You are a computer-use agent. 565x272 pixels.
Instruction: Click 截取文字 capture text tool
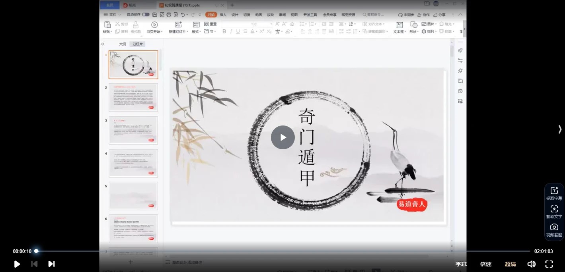click(x=554, y=212)
